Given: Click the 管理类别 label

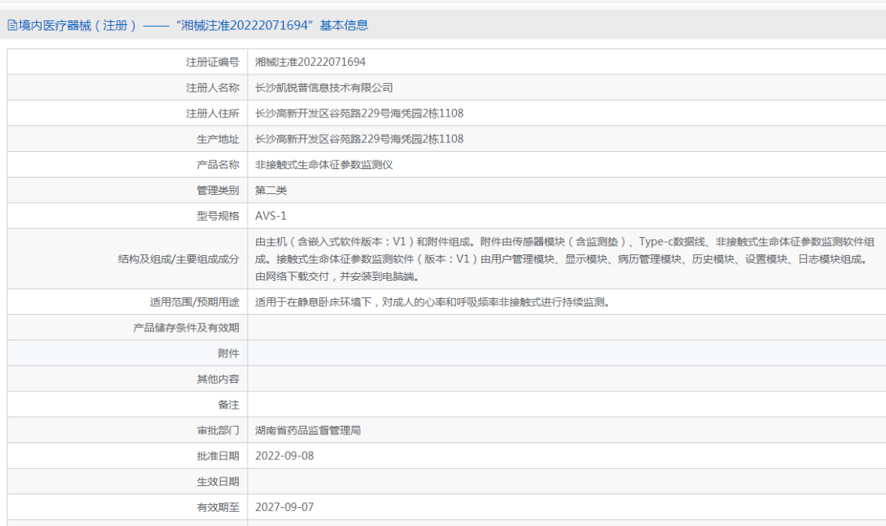Looking at the screenshot, I should 218,190.
